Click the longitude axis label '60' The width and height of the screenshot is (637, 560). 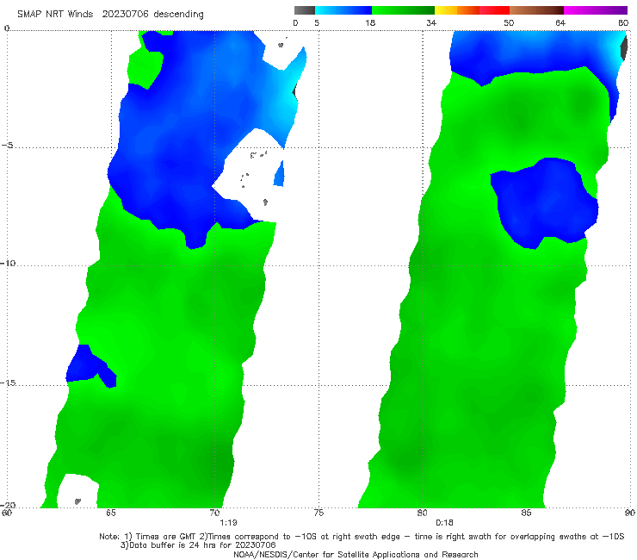coord(7,513)
